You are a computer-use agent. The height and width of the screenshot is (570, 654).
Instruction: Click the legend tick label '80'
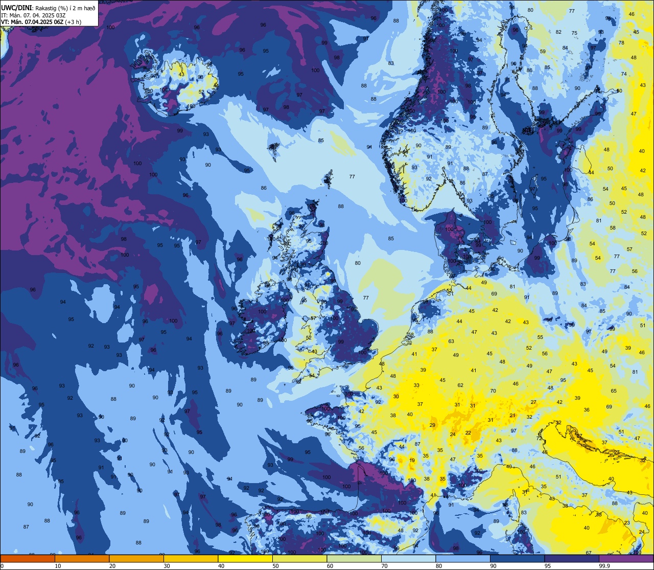[x=439, y=566]
